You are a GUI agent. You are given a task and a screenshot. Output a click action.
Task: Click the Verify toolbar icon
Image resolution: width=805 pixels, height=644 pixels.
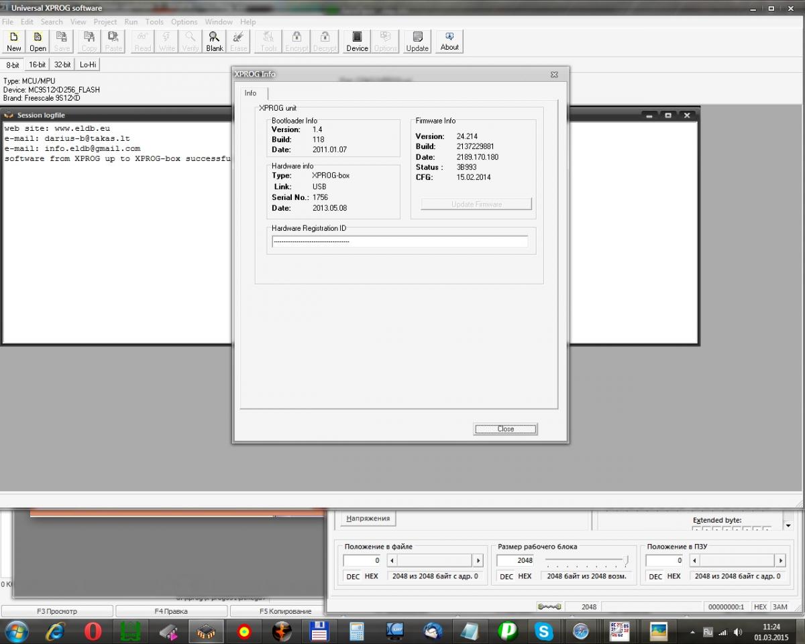(191, 42)
